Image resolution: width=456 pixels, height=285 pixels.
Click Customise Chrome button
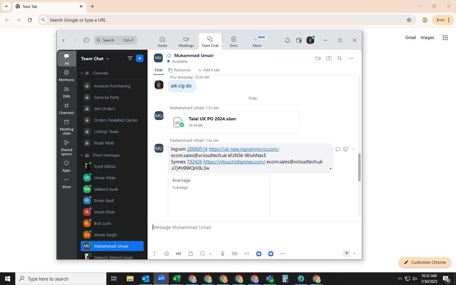pos(425,262)
